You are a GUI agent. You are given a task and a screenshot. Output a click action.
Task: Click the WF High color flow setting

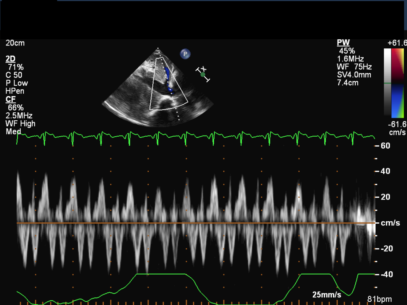click(x=20, y=124)
